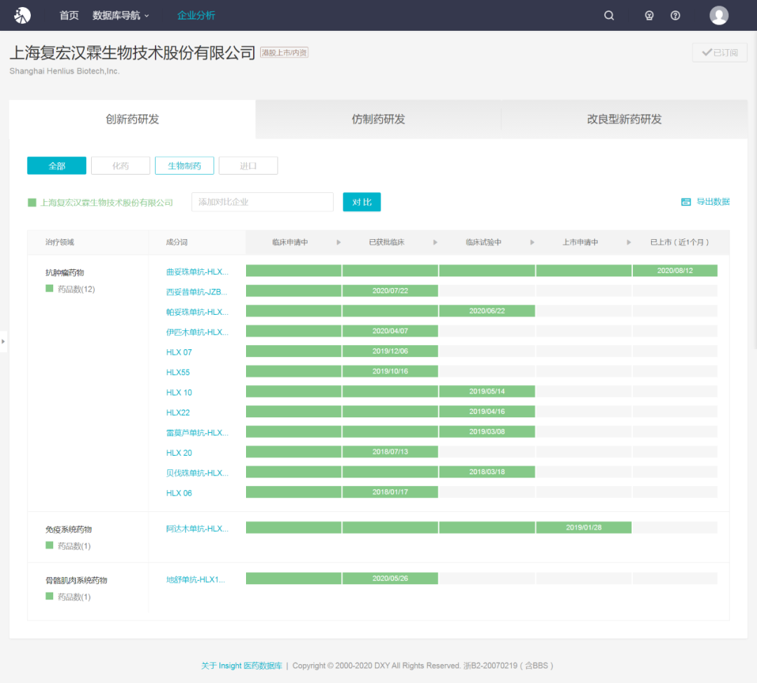Click the export data icon

(x=686, y=202)
